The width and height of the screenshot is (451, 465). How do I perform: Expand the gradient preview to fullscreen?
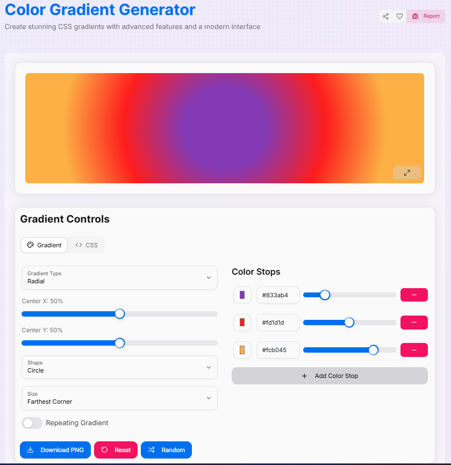407,173
